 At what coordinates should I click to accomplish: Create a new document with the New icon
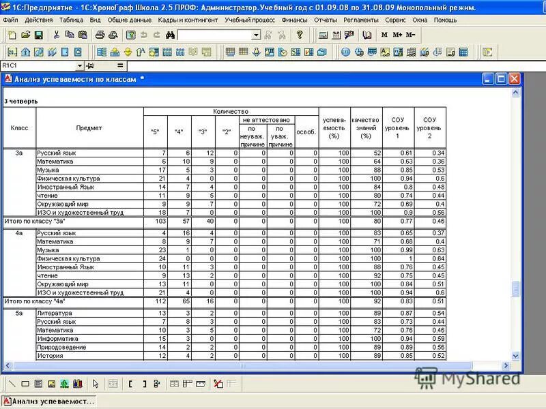point(12,35)
